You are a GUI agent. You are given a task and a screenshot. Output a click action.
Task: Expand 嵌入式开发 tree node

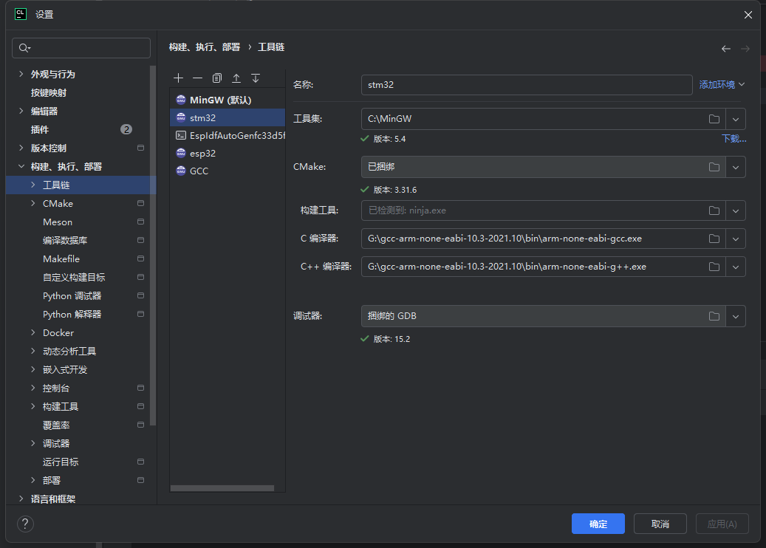click(33, 370)
